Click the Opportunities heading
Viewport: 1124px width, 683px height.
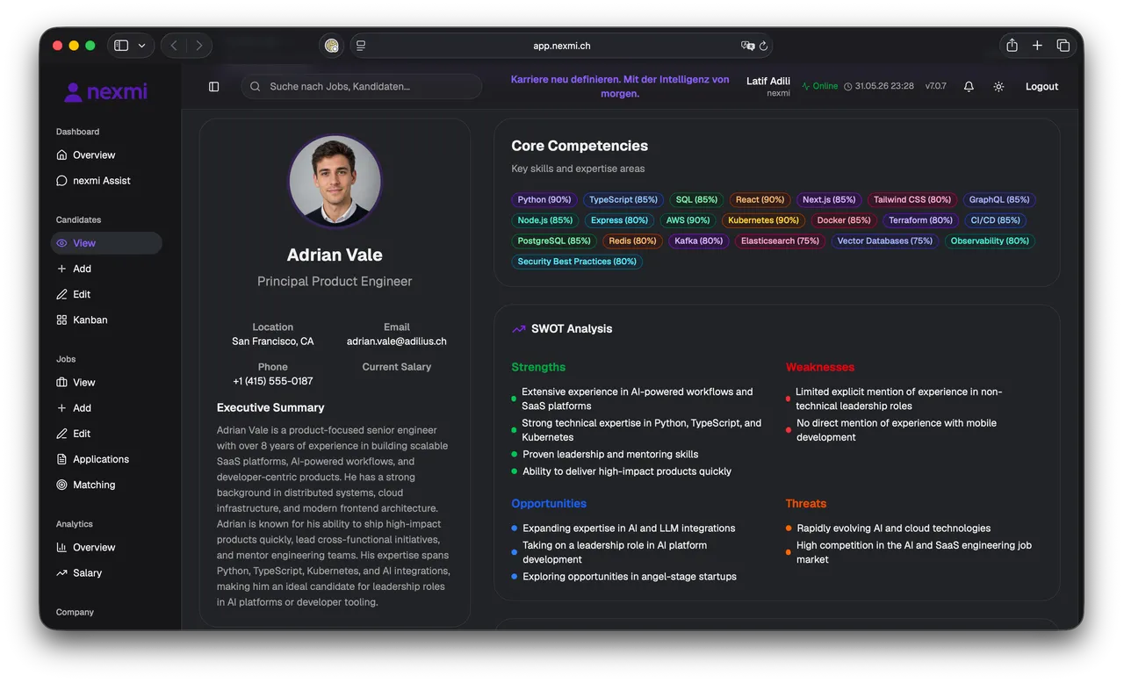[549, 504]
